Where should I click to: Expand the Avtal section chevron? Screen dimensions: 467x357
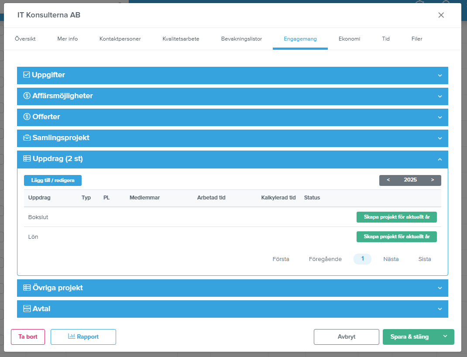(x=440, y=309)
